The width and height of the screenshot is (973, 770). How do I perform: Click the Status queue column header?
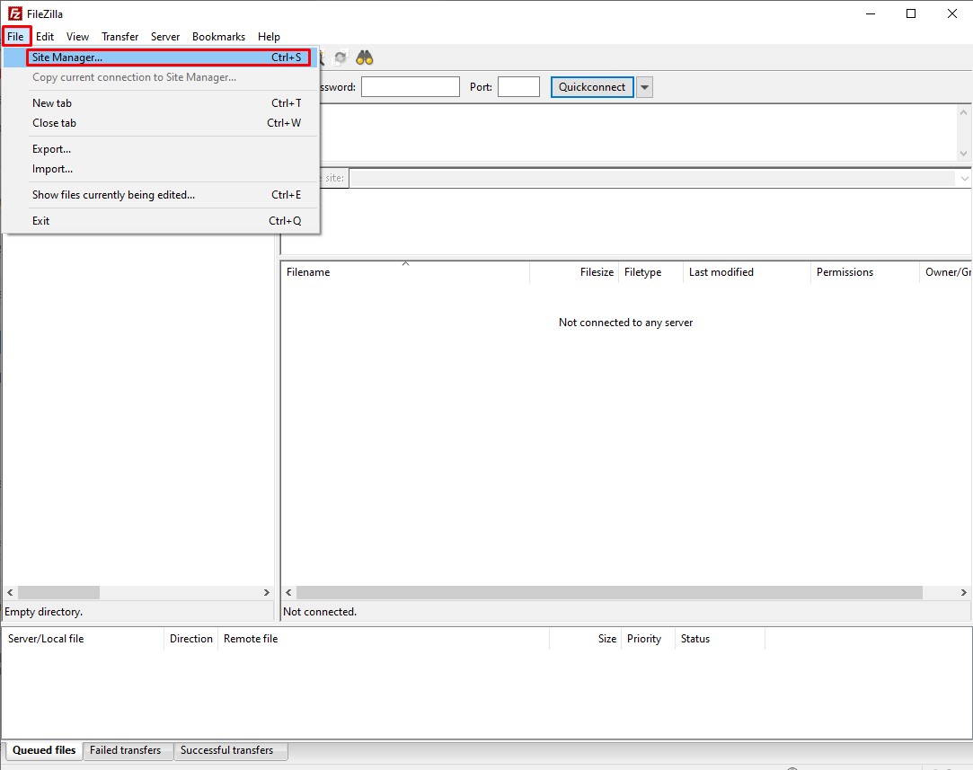pyautogui.click(x=720, y=639)
